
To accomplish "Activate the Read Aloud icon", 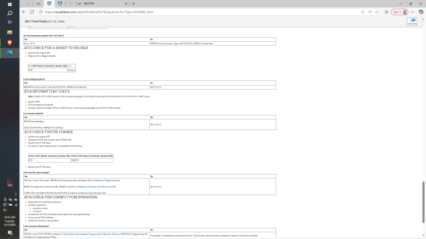I will tap(370, 12).
